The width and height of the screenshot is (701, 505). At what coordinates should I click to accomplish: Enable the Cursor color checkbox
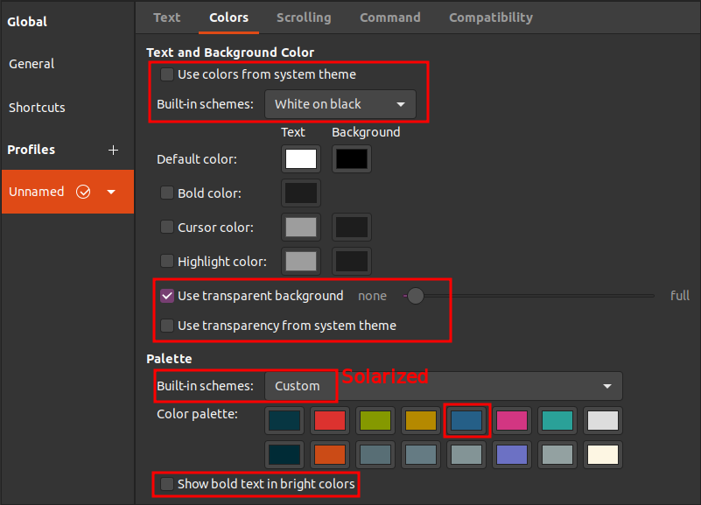coord(167,227)
